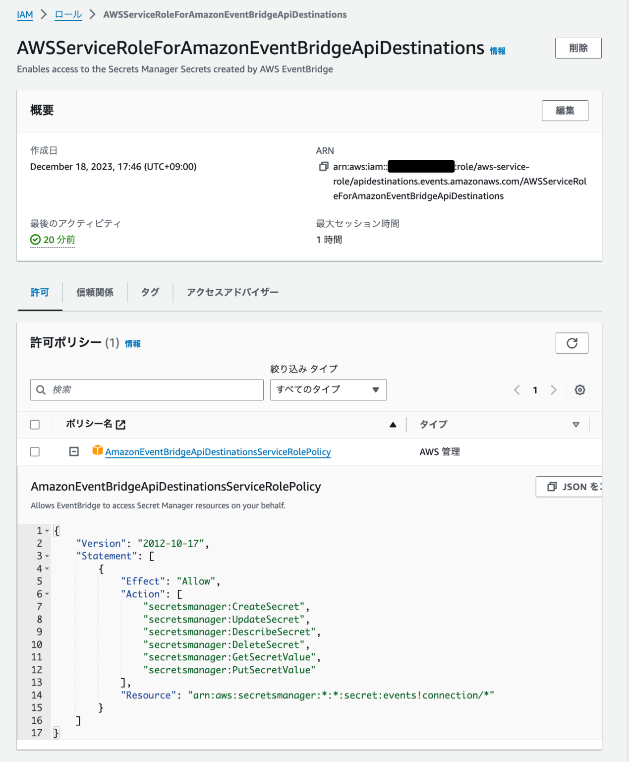Screen dimensions: 631x762
Task: Refresh the 許可ポリシー list
Action: coord(572,343)
